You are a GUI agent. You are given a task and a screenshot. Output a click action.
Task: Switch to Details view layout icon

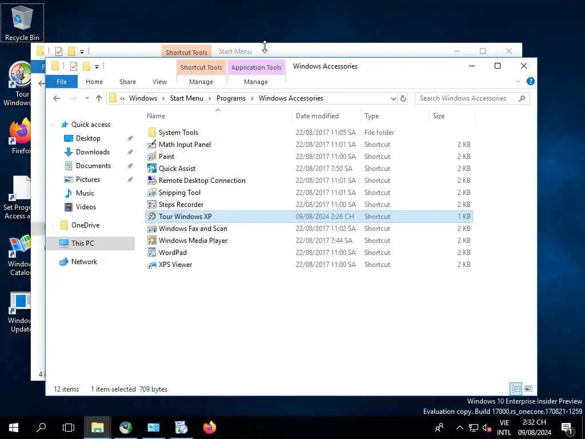click(x=516, y=389)
